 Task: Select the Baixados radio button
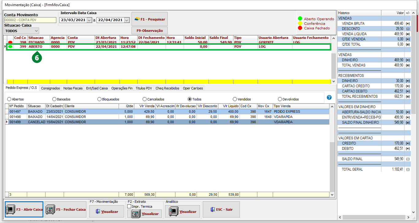tap(54, 99)
